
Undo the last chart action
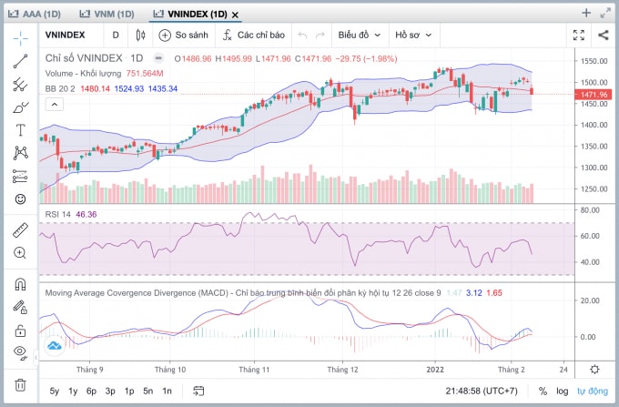(x=303, y=36)
